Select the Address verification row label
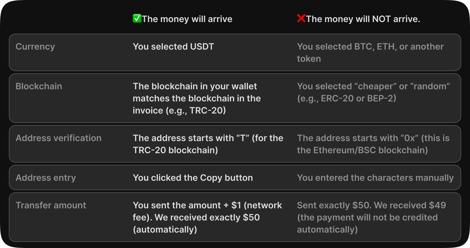The height and width of the screenshot is (248, 470). 58,138
